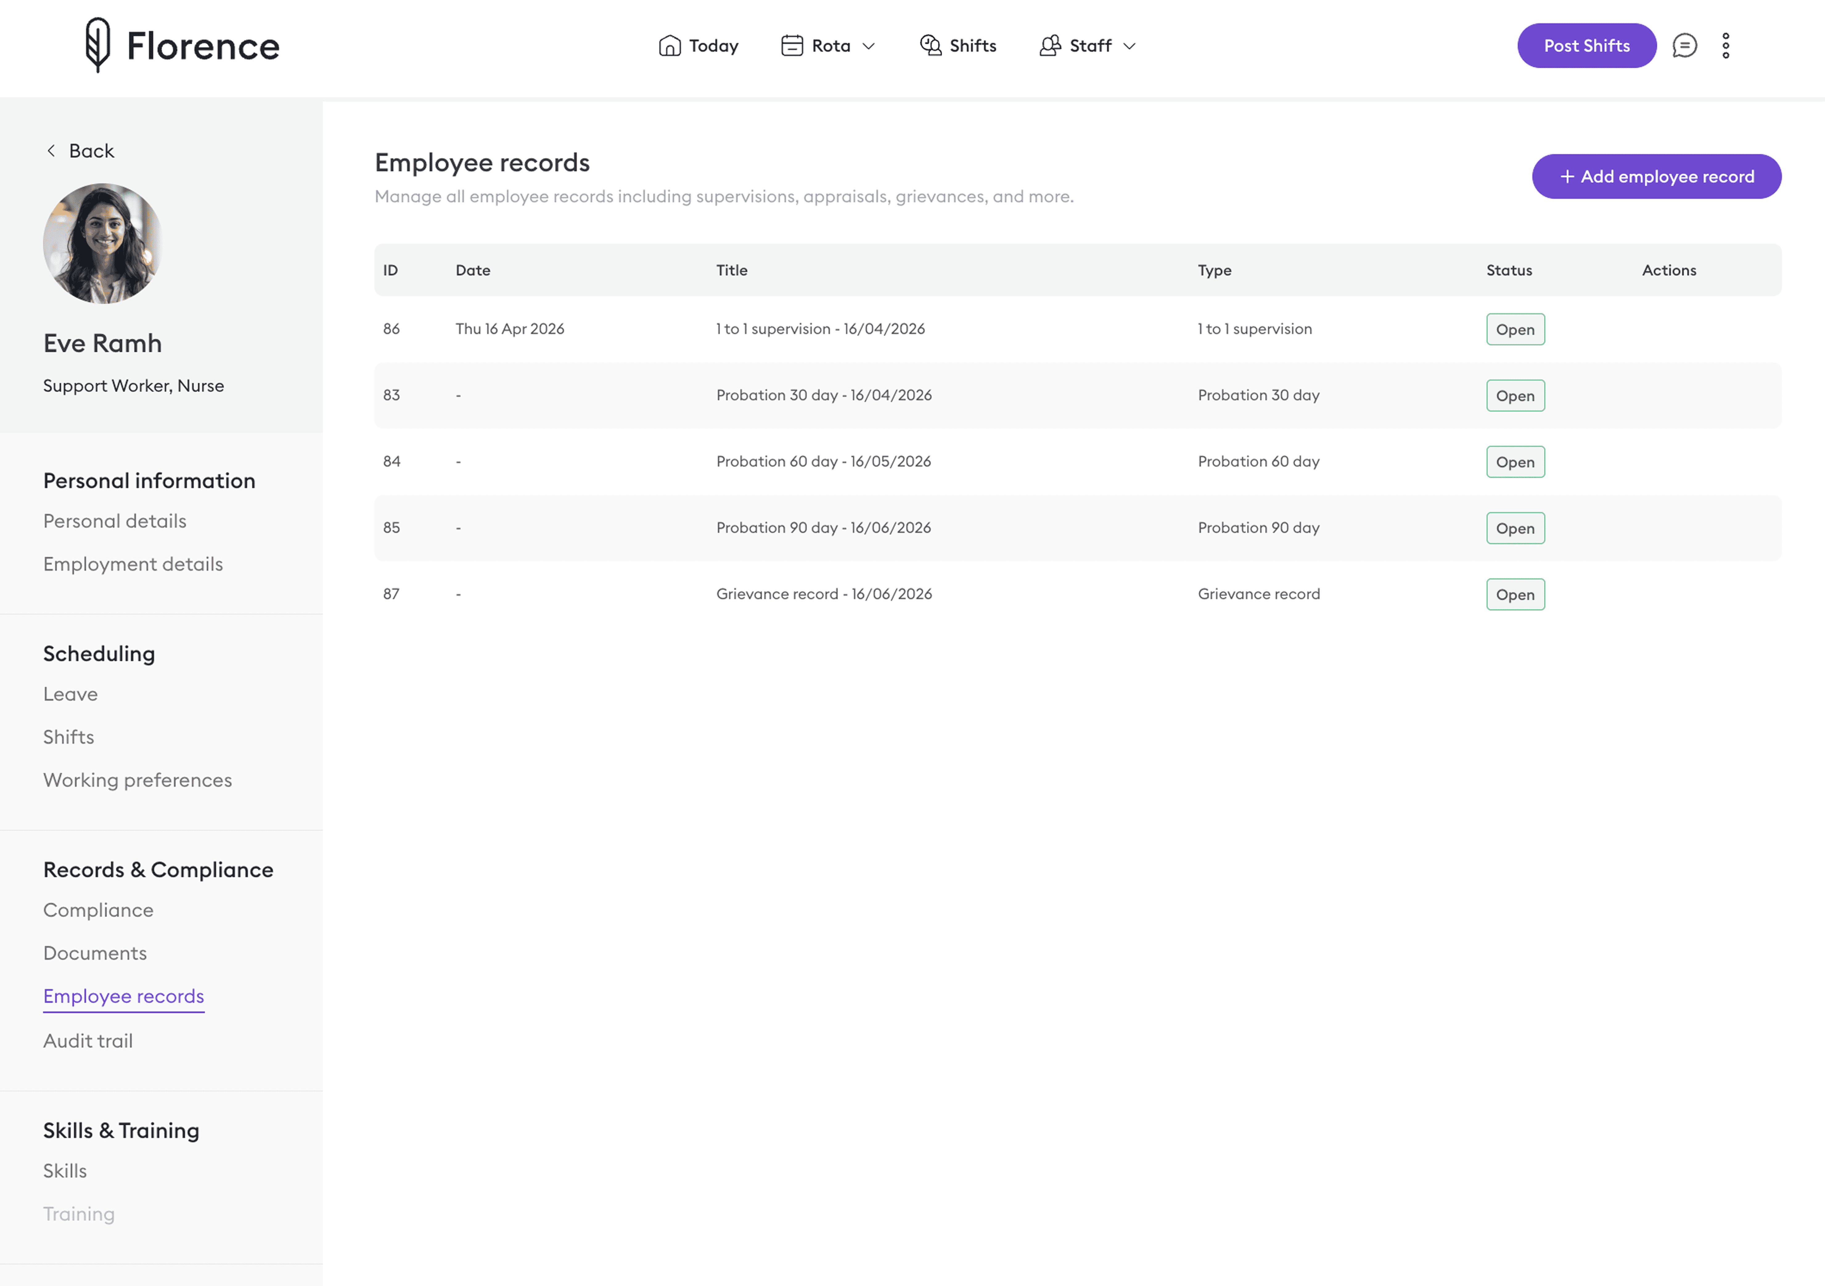Click Open status on Grievance record row

coord(1515,595)
